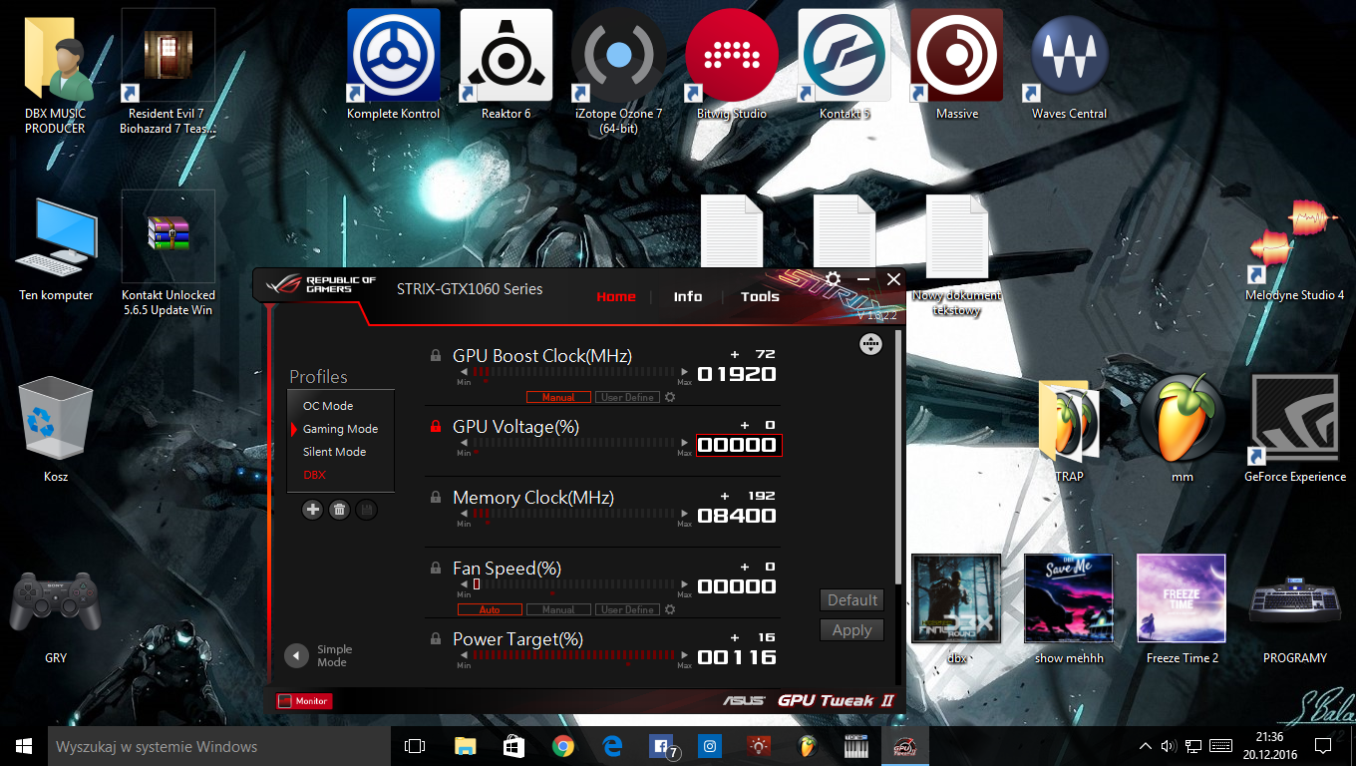This screenshot has height=766, width=1356.
Task: Open Fan Speed user-define gear
Action: point(670,609)
